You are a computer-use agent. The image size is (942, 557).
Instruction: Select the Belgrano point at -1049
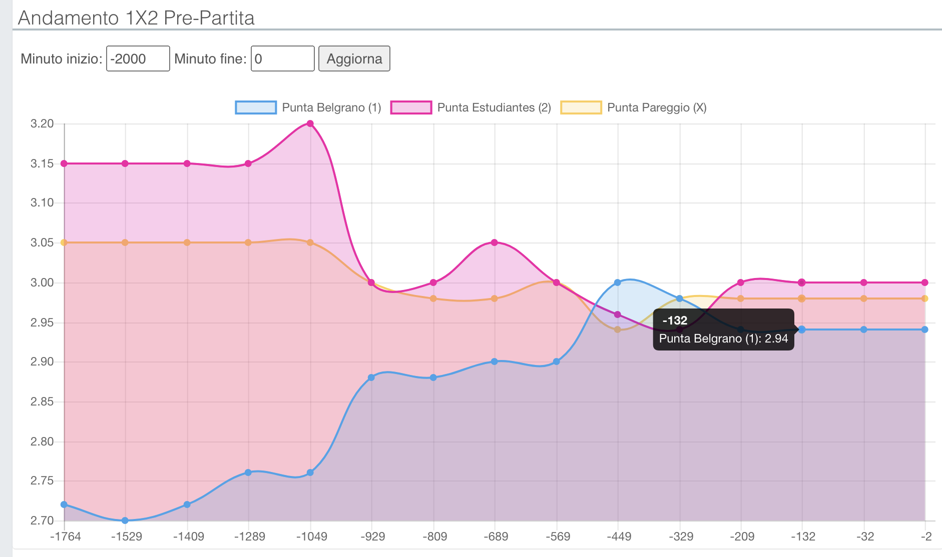point(310,472)
